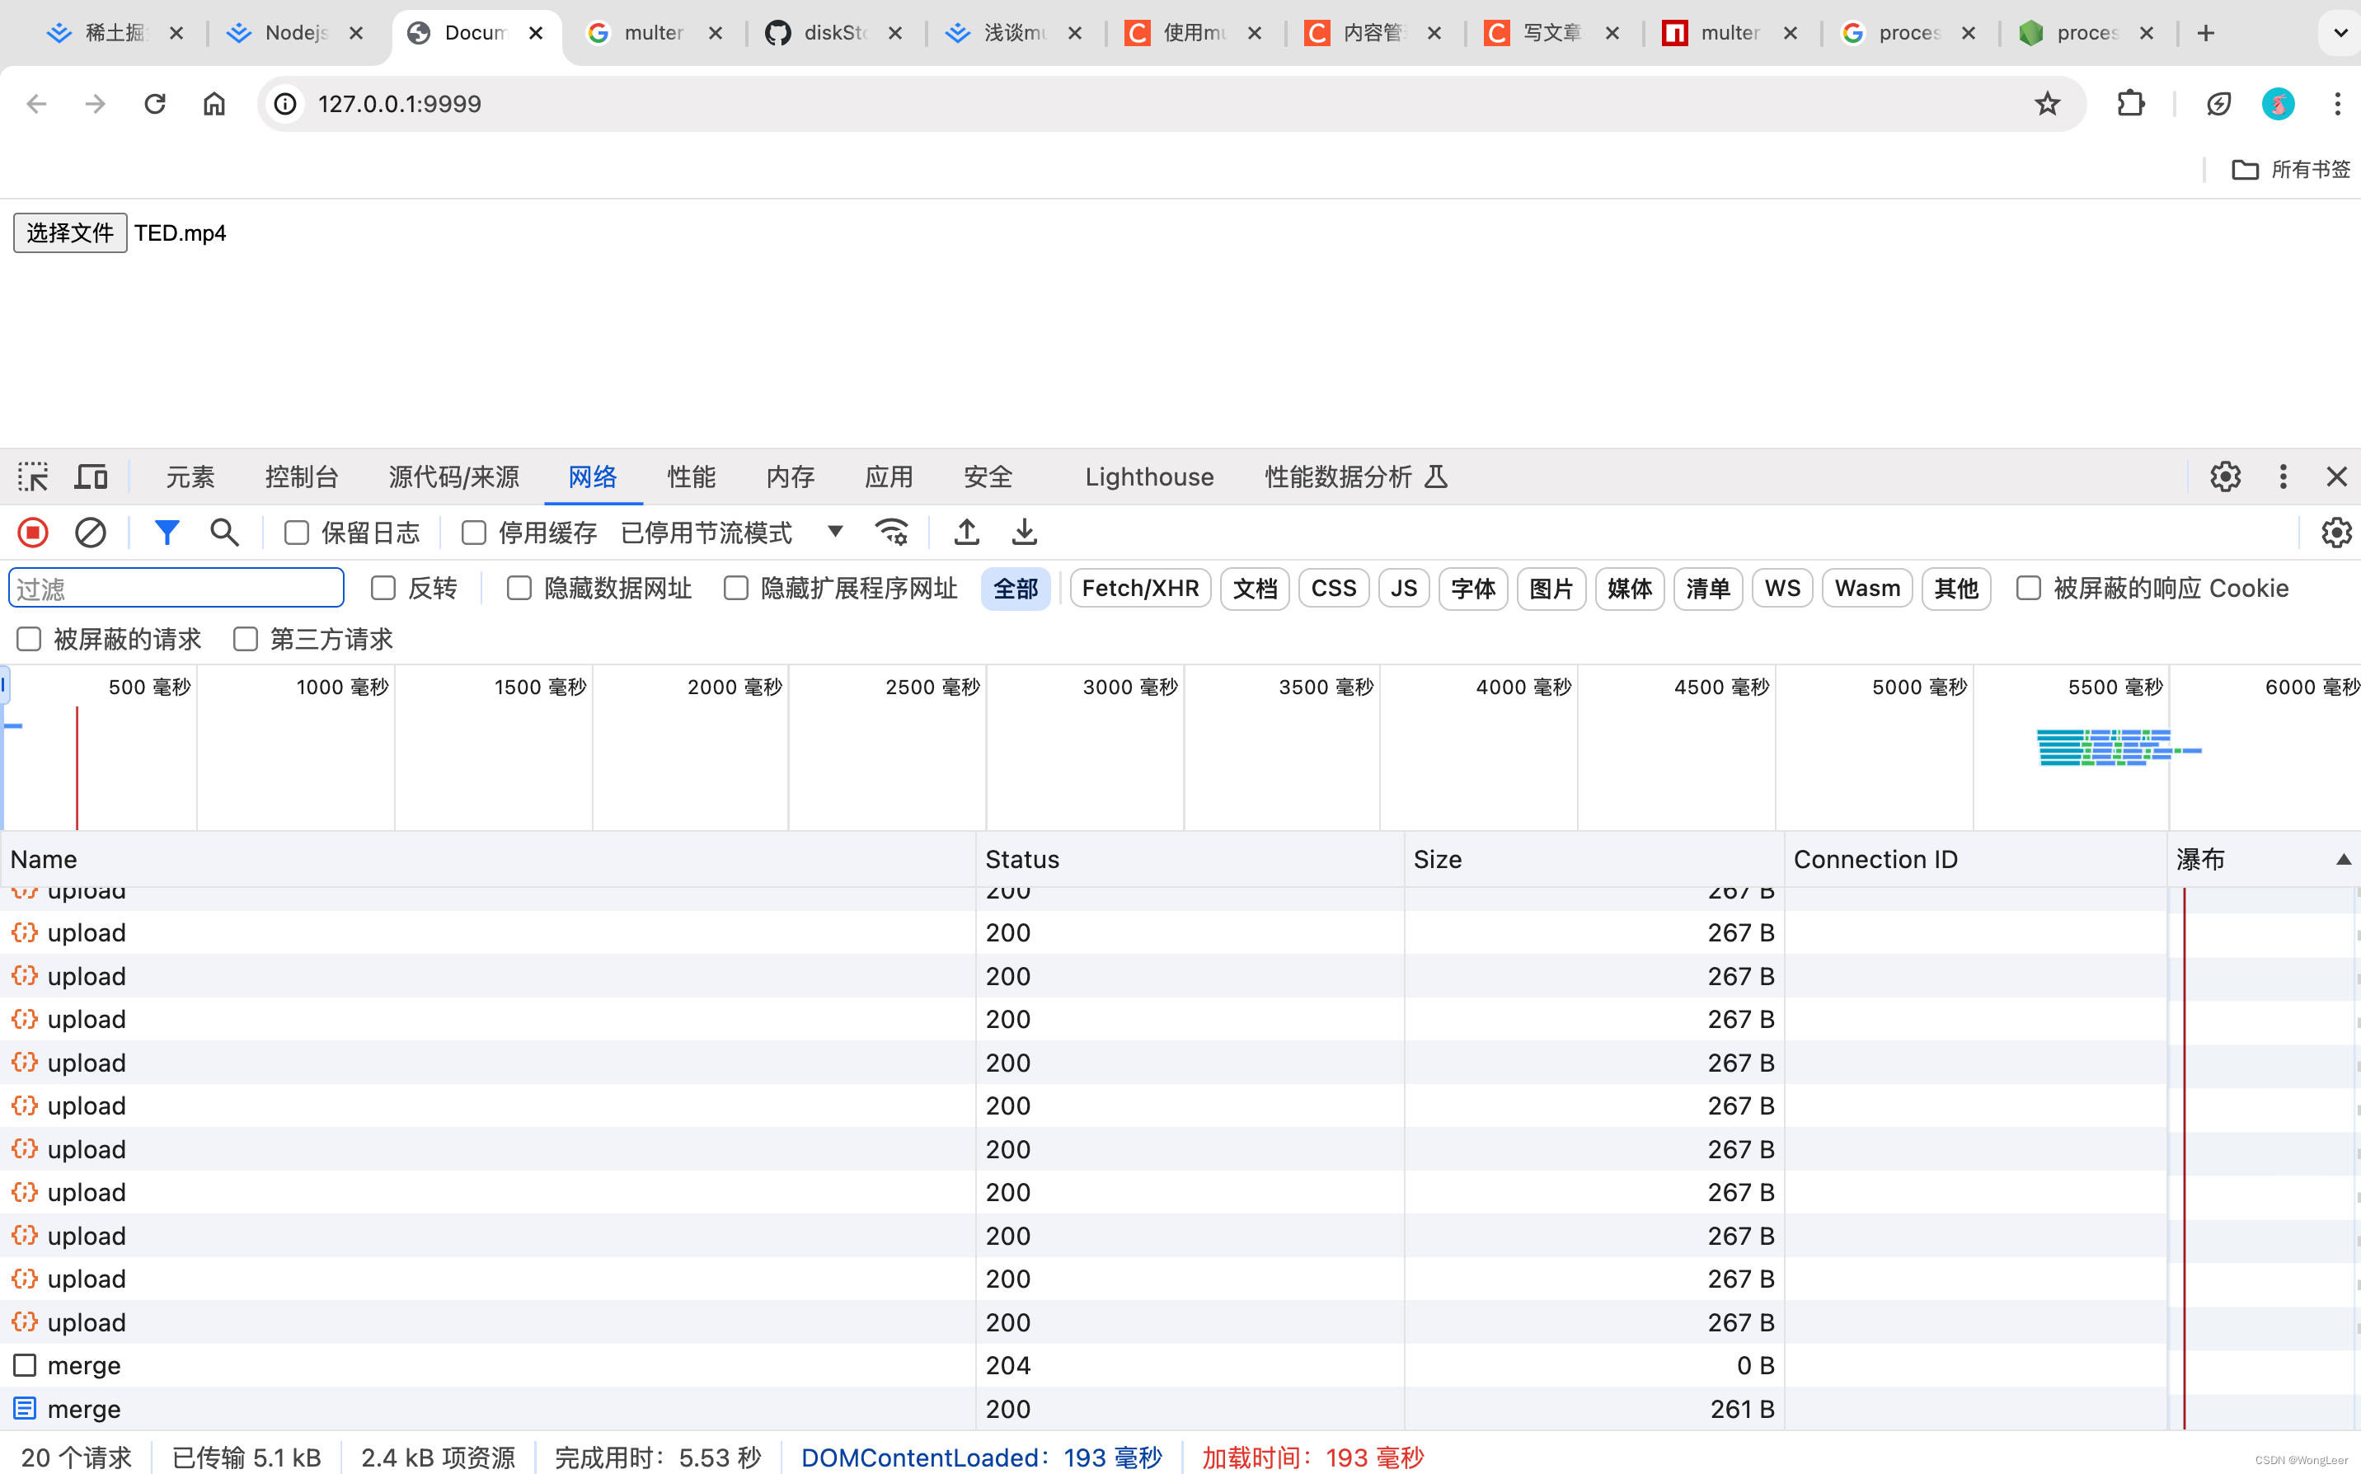The height and width of the screenshot is (1474, 2361).
Task: Click the export HAR download icon
Action: (x=1024, y=533)
